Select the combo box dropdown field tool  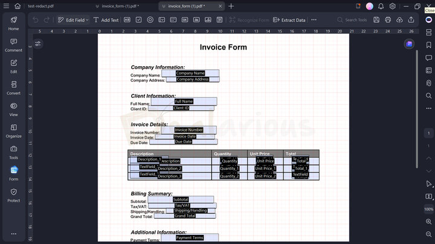(x=162, y=20)
